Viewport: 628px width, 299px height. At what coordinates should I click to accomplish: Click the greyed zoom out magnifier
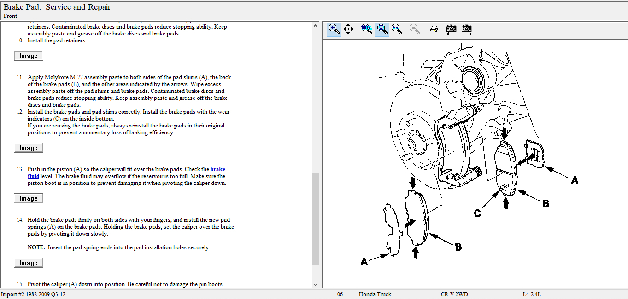pos(415,29)
